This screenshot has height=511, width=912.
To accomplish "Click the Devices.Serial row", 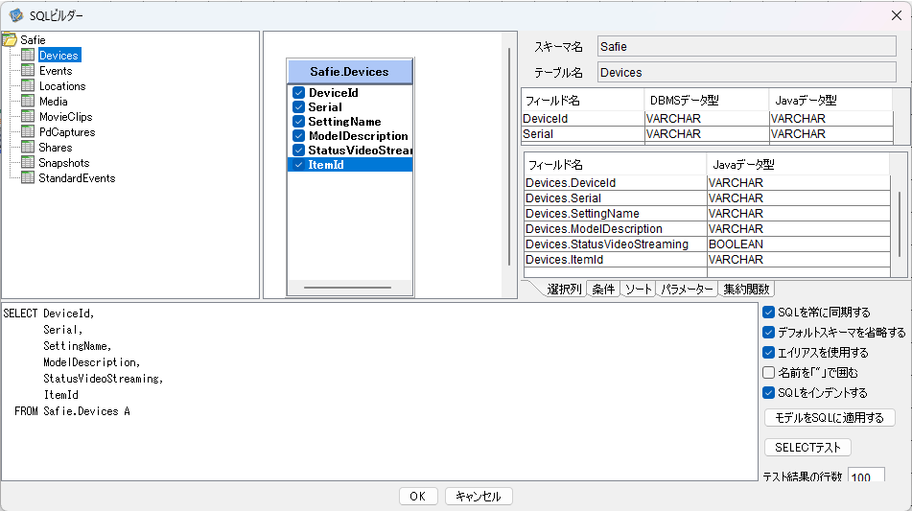I will (x=707, y=198).
